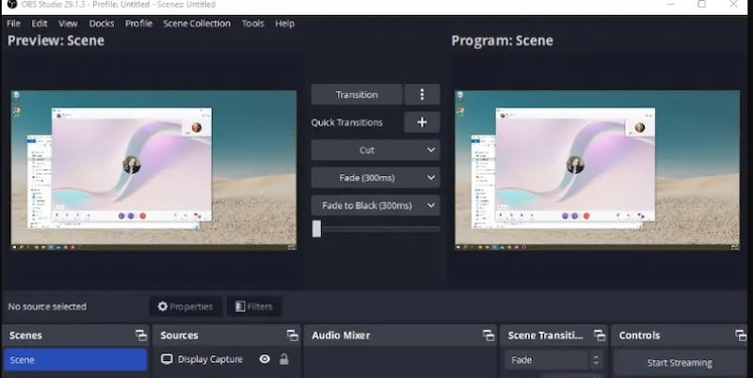Add a quick transition with plus icon
Screen dimensions: 753x378
(x=422, y=122)
